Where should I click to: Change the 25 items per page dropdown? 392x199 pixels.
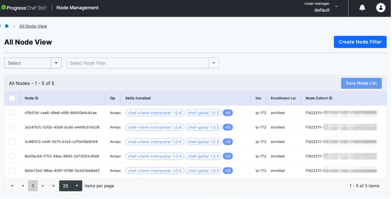click(x=71, y=186)
